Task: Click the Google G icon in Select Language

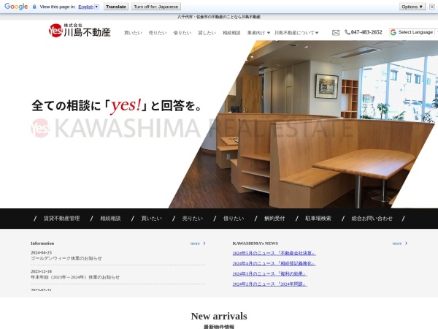Action: [393, 32]
